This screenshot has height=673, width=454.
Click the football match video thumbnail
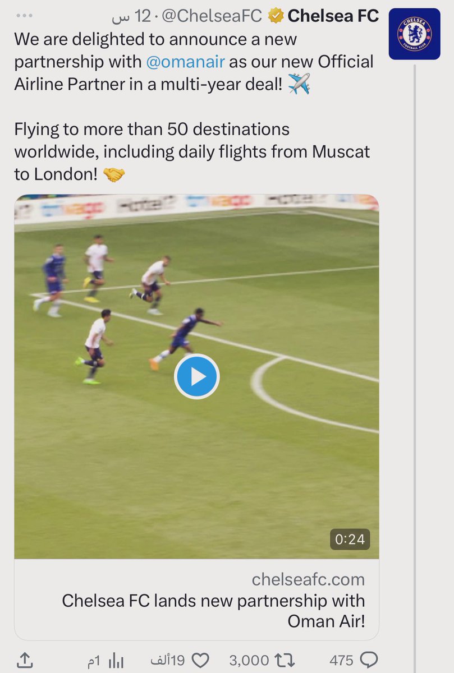tap(196, 376)
